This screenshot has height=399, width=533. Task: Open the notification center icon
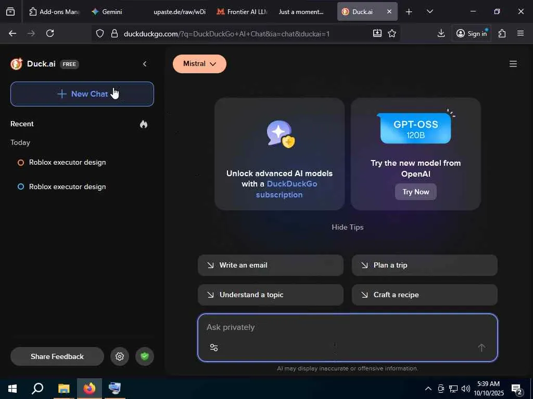517,389
